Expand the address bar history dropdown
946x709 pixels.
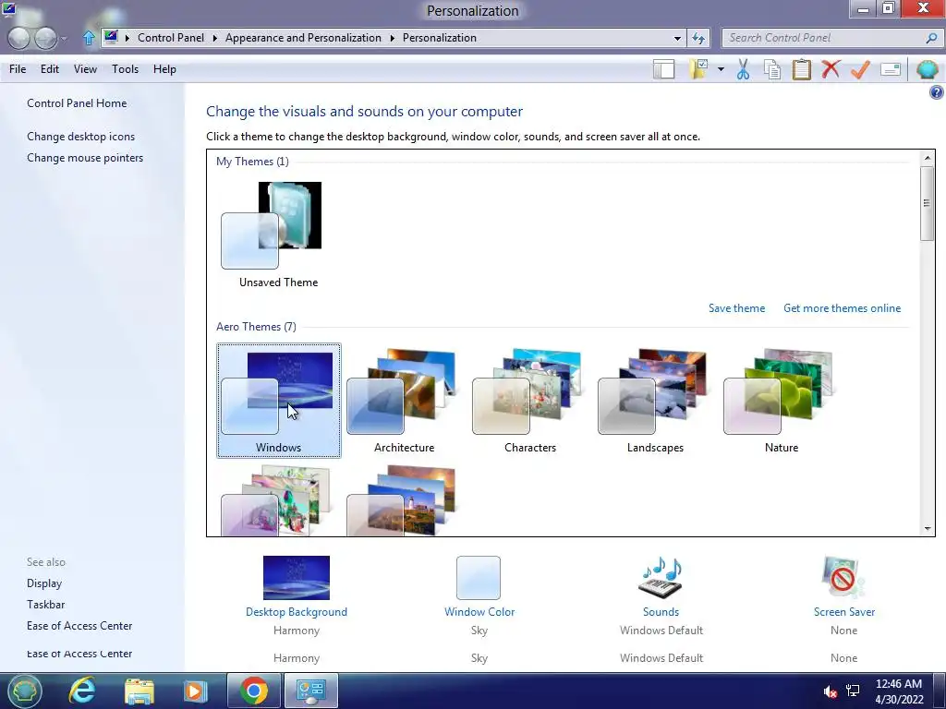point(677,38)
